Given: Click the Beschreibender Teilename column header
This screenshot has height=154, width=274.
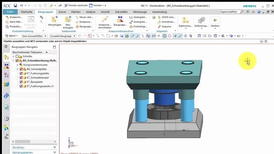Looking at the screenshot, I should click(34, 52).
